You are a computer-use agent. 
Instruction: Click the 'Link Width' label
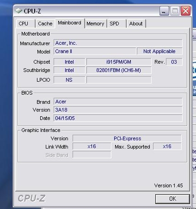(57, 147)
